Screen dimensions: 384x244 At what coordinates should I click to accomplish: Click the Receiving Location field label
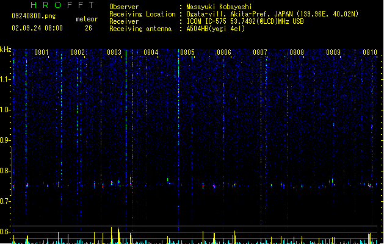pos(142,14)
